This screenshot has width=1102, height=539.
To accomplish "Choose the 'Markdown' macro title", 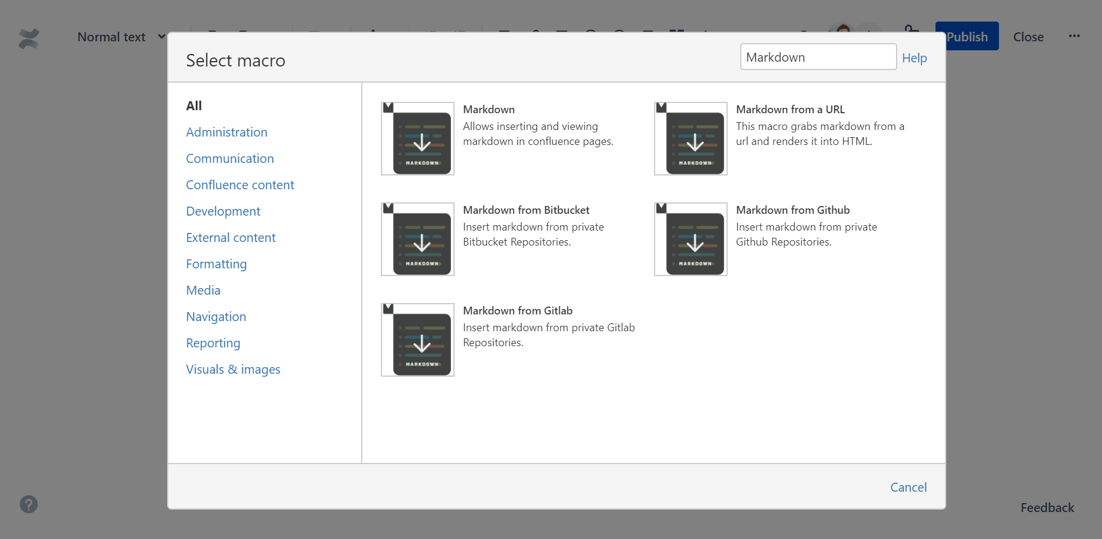I will coord(489,110).
